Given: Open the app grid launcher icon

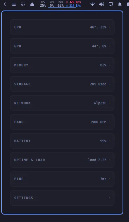Looking at the screenshot, I should (x=23, y=4).
